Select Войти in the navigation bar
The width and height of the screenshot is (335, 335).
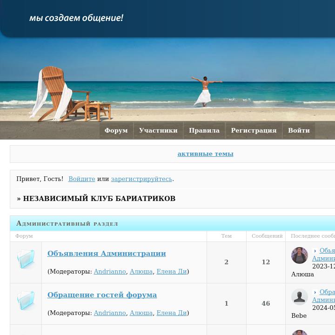pos(299,130)
